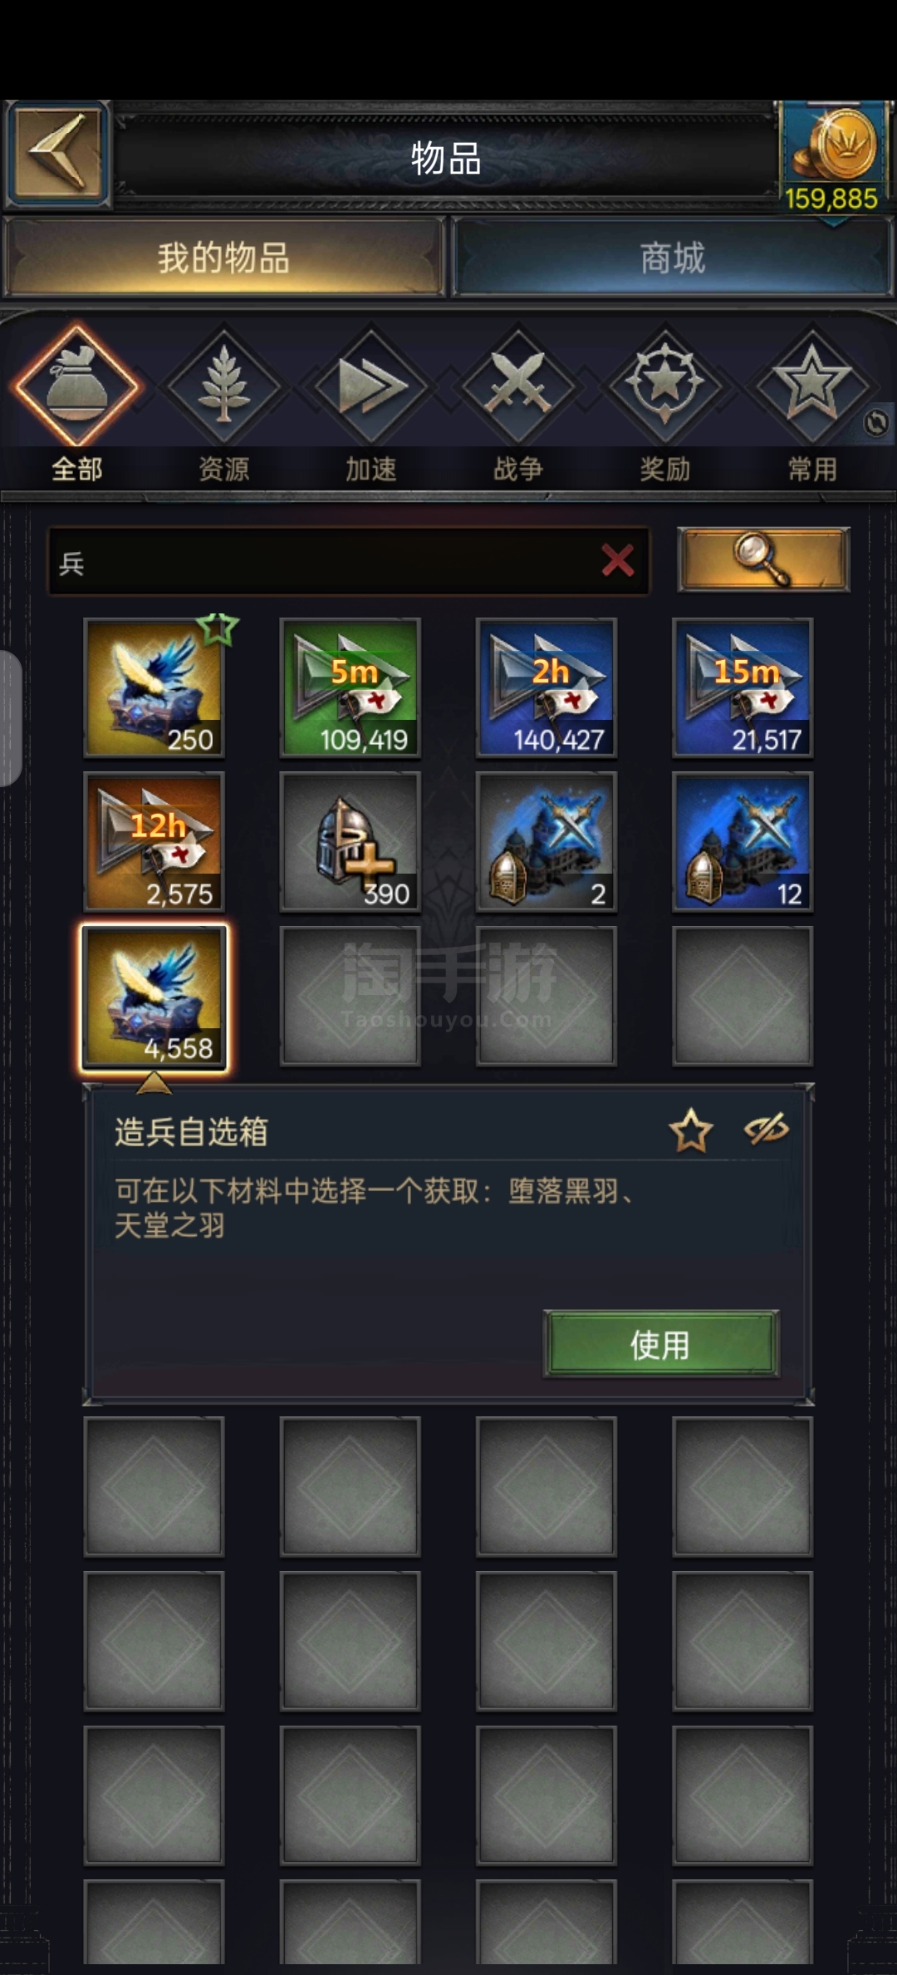Screen dimensions: 897x1975
Task: Select the starred feather chest with 250
Action: tap(154, 687)
